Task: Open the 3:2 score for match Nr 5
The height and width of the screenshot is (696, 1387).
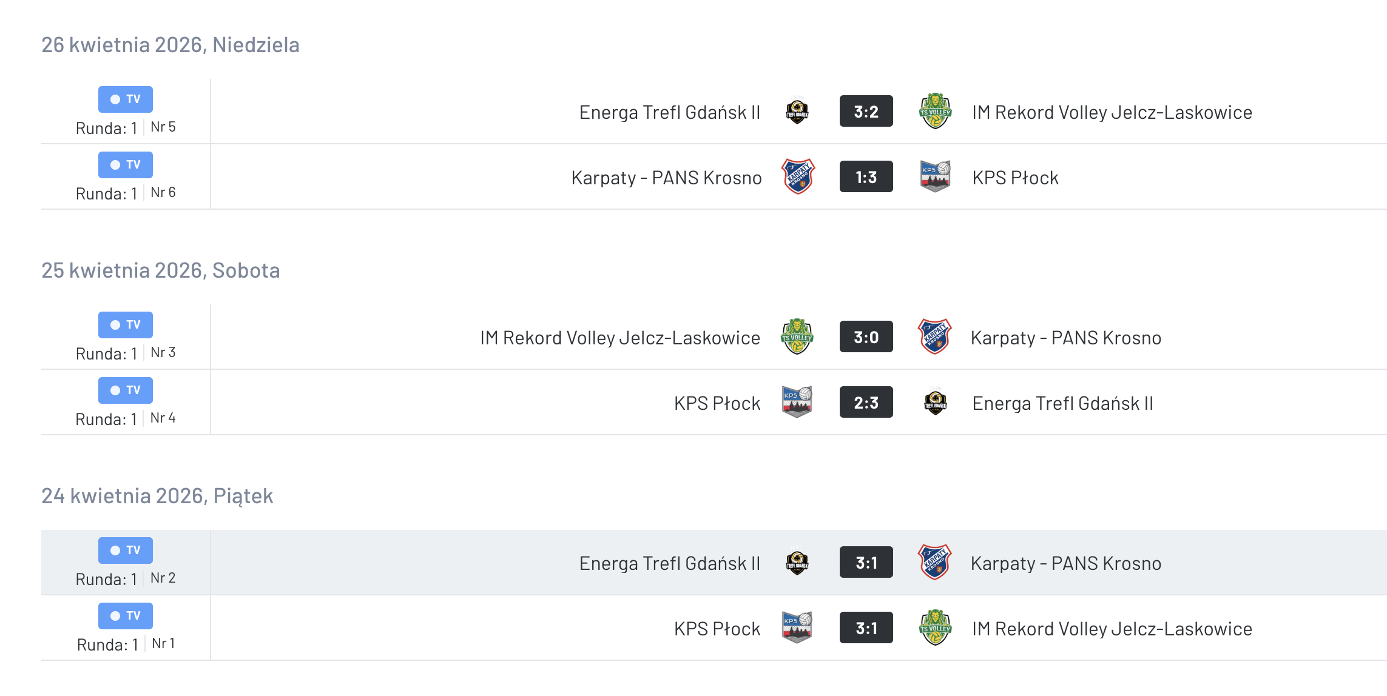Action: (866, 112)
